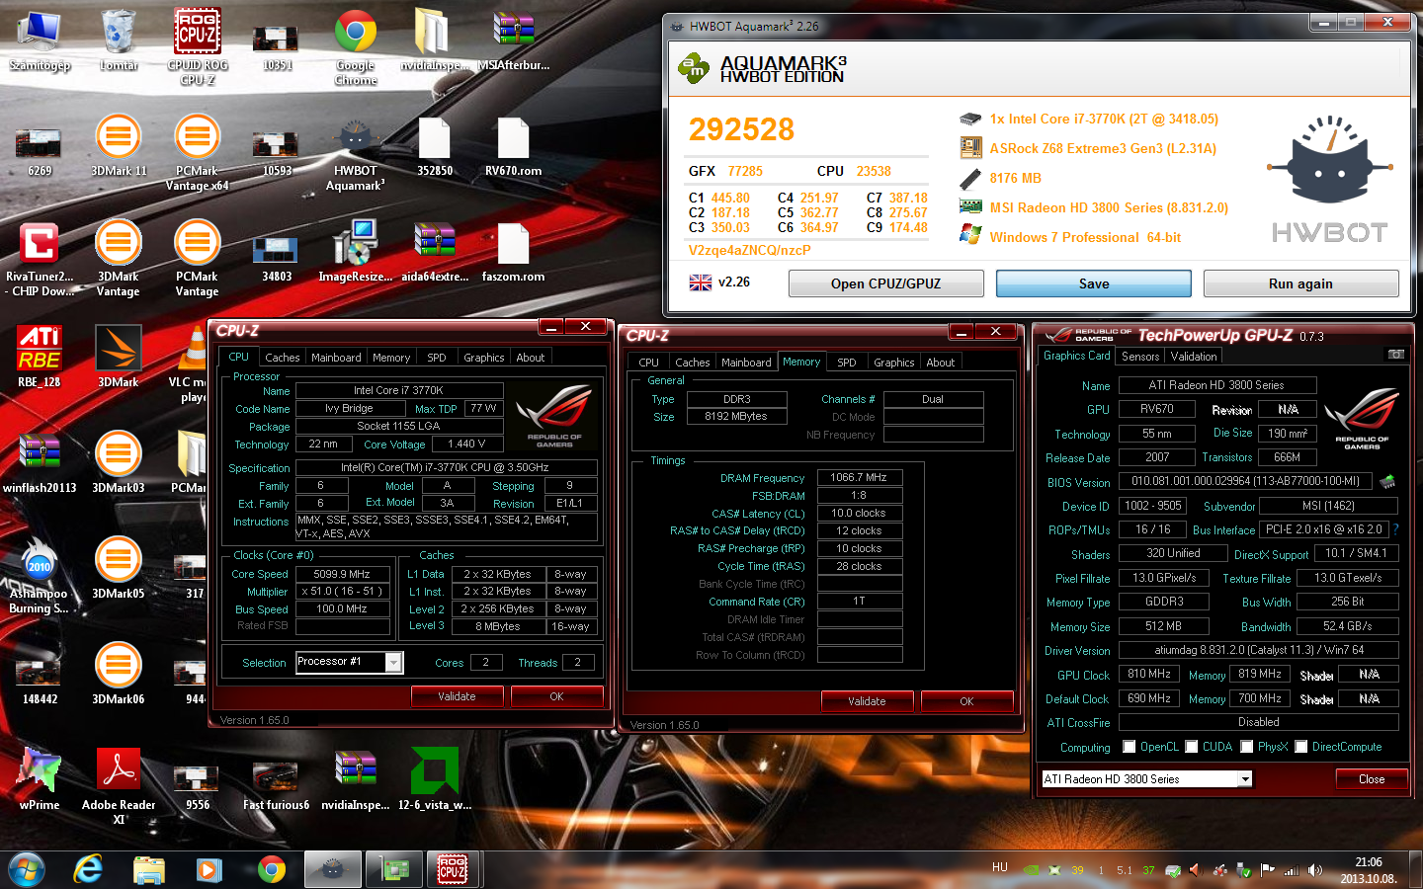1423x889 pixels.
Task: Open Google Chrome desktop shortcut
Action: [x=356, y=46]
